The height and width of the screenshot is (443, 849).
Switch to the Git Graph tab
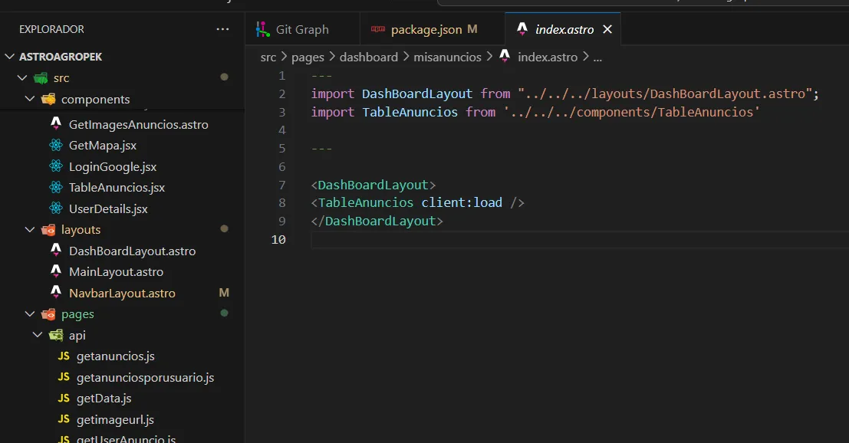point(302,29)
